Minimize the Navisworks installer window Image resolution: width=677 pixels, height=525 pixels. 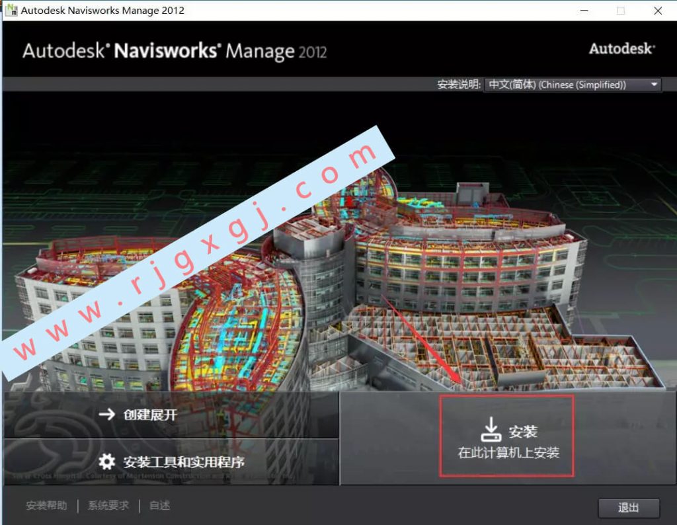584,11
